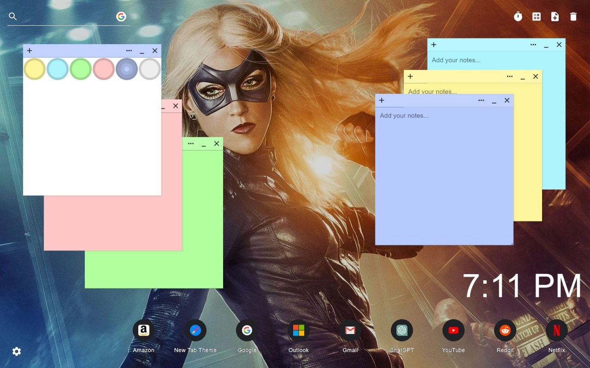Click the Google logo in the search bar

121,17
